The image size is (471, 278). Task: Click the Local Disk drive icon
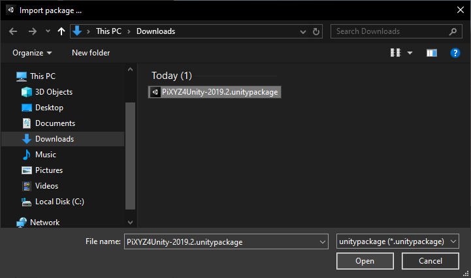(26, 202)
